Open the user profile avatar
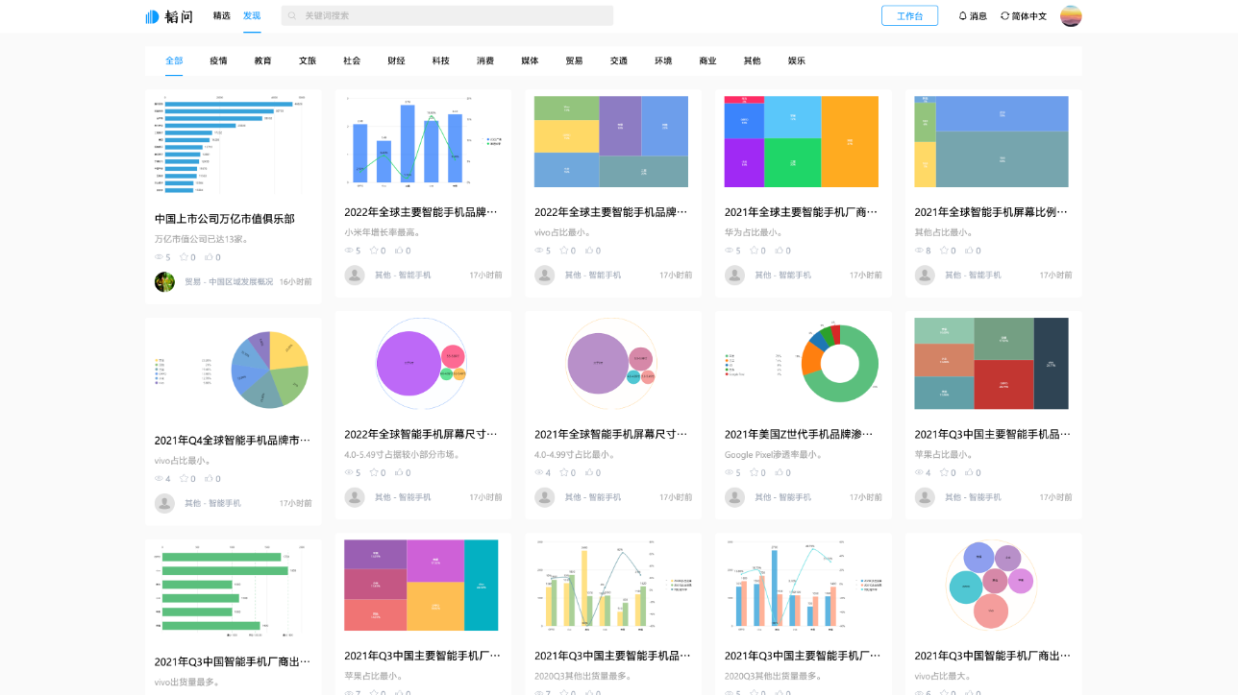 point(1071,16)
